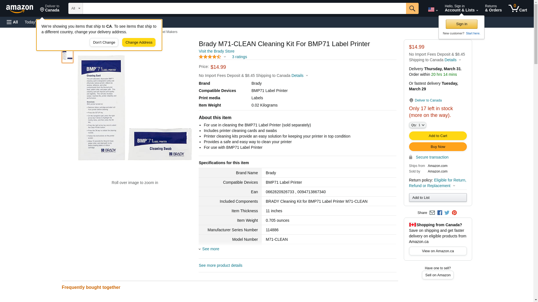Open the quantity dropdown
The width and height of the screenshot is (538, 302).
point(418,125)
